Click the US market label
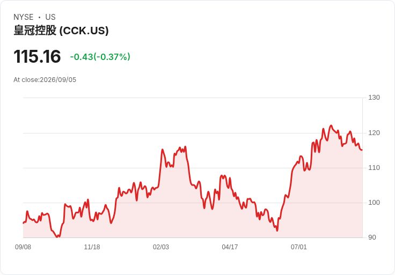 (50, 17)
